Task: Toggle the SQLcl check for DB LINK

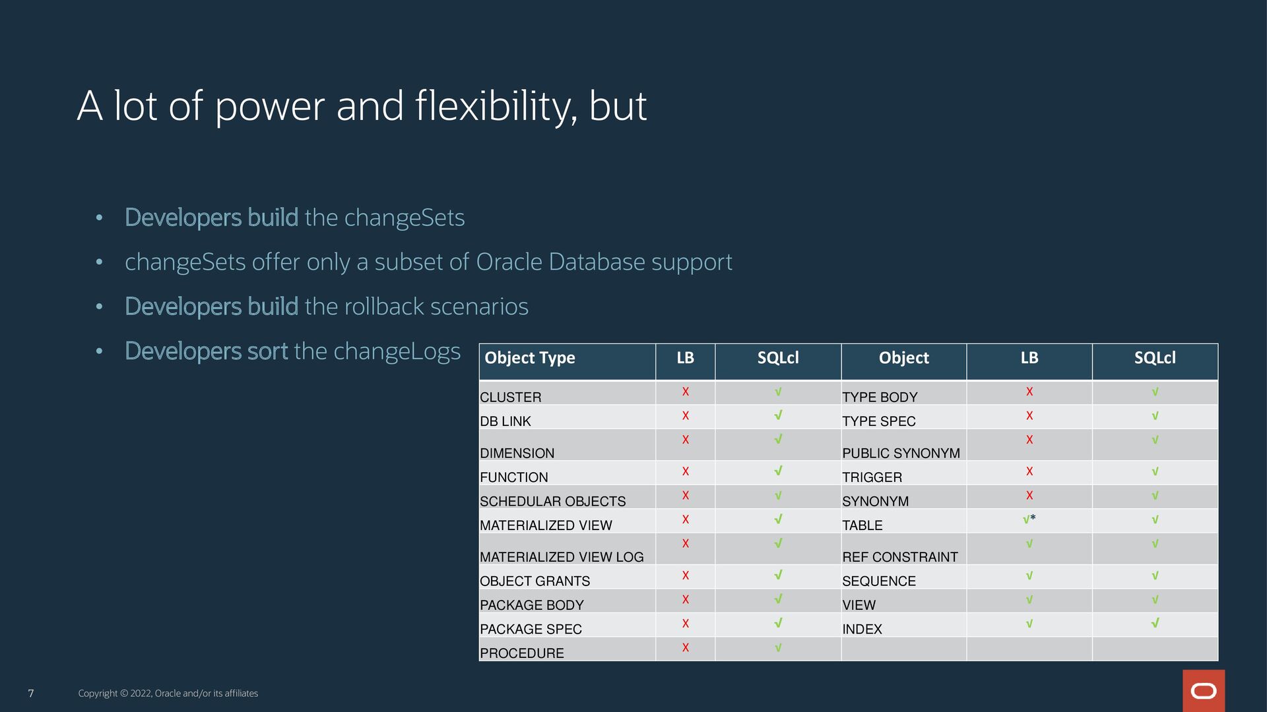Action: 778,415
